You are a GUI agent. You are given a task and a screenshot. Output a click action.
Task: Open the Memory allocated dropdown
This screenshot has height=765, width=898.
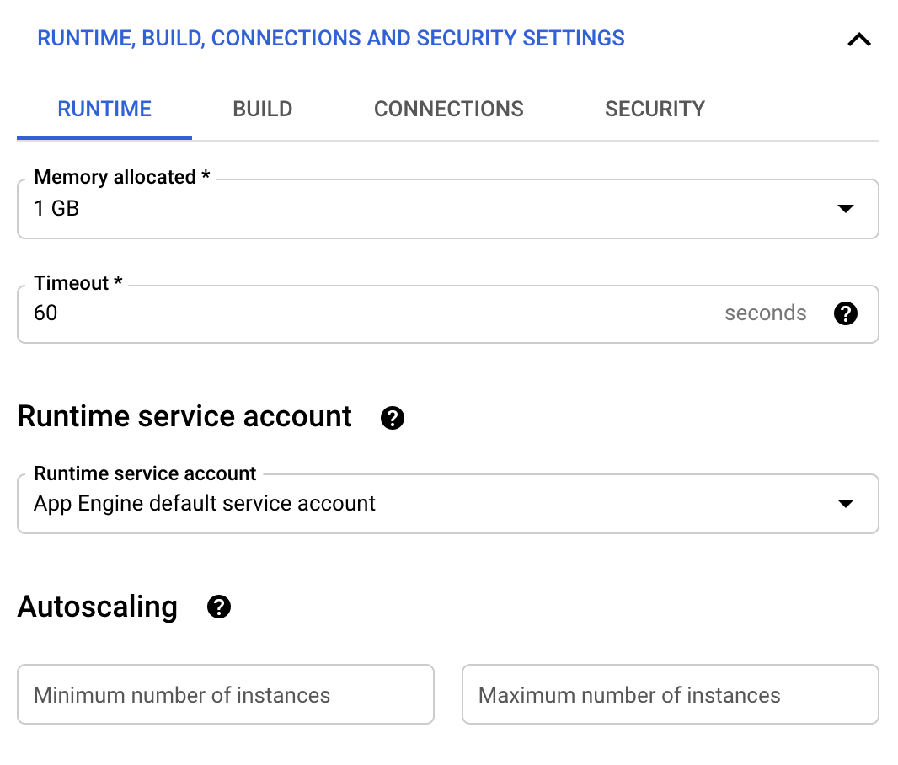448,209
